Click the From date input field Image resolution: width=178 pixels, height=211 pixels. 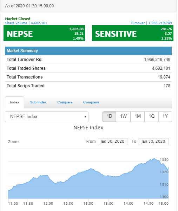[x=113, y=142]
